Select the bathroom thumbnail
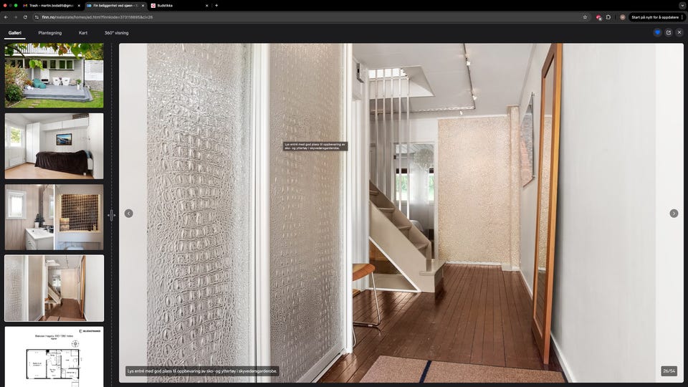The width and height of the screenshot is (688, 387). (54, 217)
